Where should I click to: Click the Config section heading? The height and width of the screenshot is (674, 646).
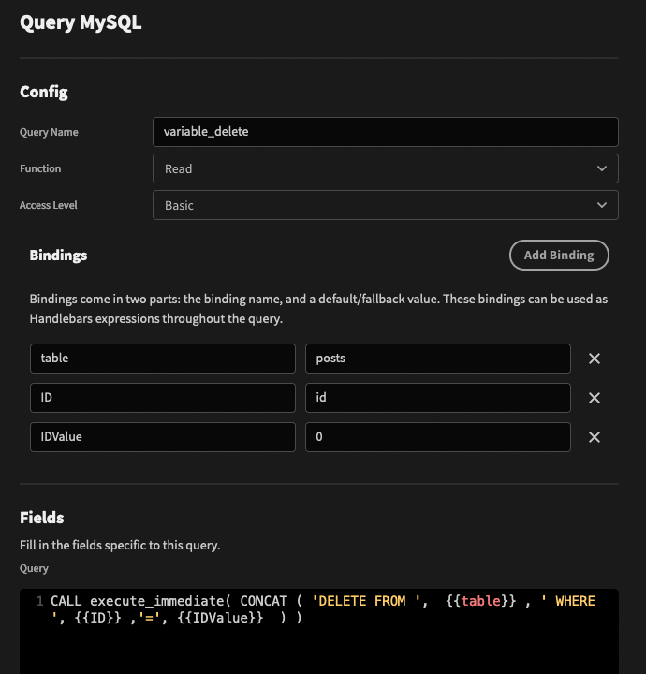pos(44,92)
